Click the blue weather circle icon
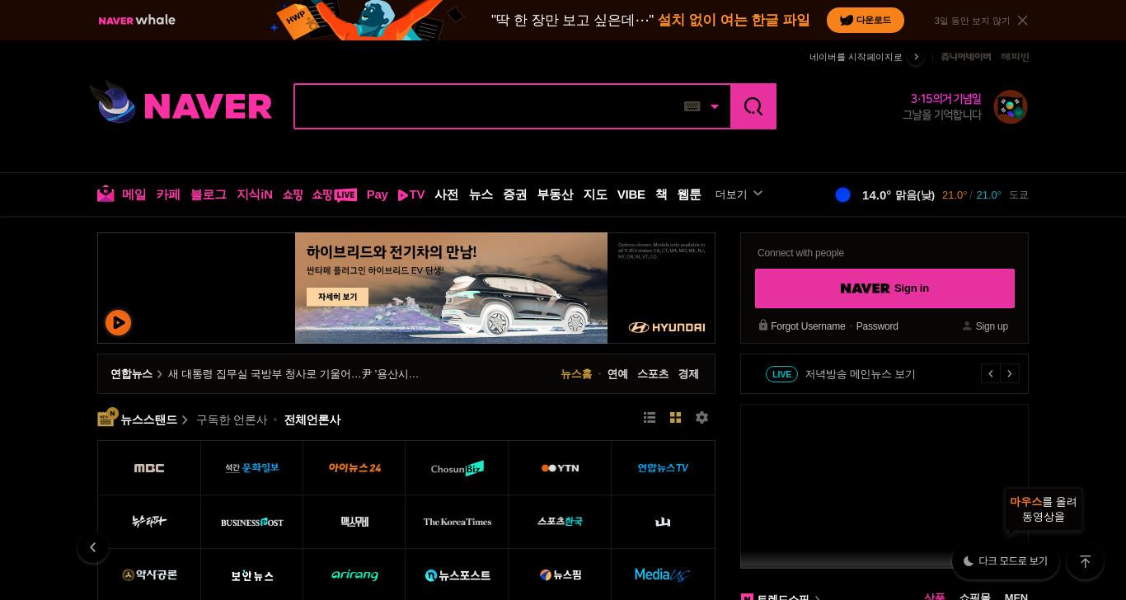Image resolution: width=1126 pixels, height=600 pixels. pos(842,195)
